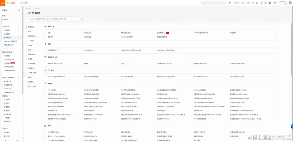Launch the Cloud Shell terminal icon
293x142 pixels.
(x=257, y=3)
